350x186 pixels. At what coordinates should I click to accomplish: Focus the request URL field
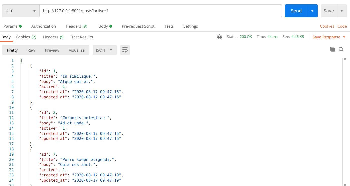click(x=161, y=11)
